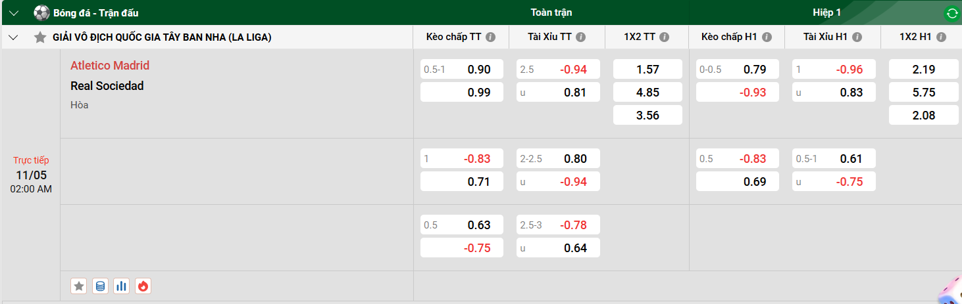The height and width of the screenshot is (304, 962).
Task: Select draw full-time odds 3.56
Action: [647, 115]
